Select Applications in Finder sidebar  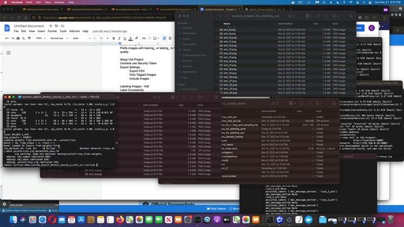click(x=190, y=72)
